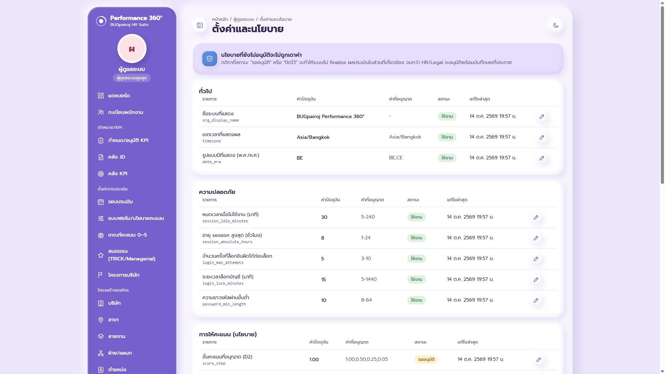Open แบบฟอร์ม/นโยบายคะแนน menu item

coord(132,218)
